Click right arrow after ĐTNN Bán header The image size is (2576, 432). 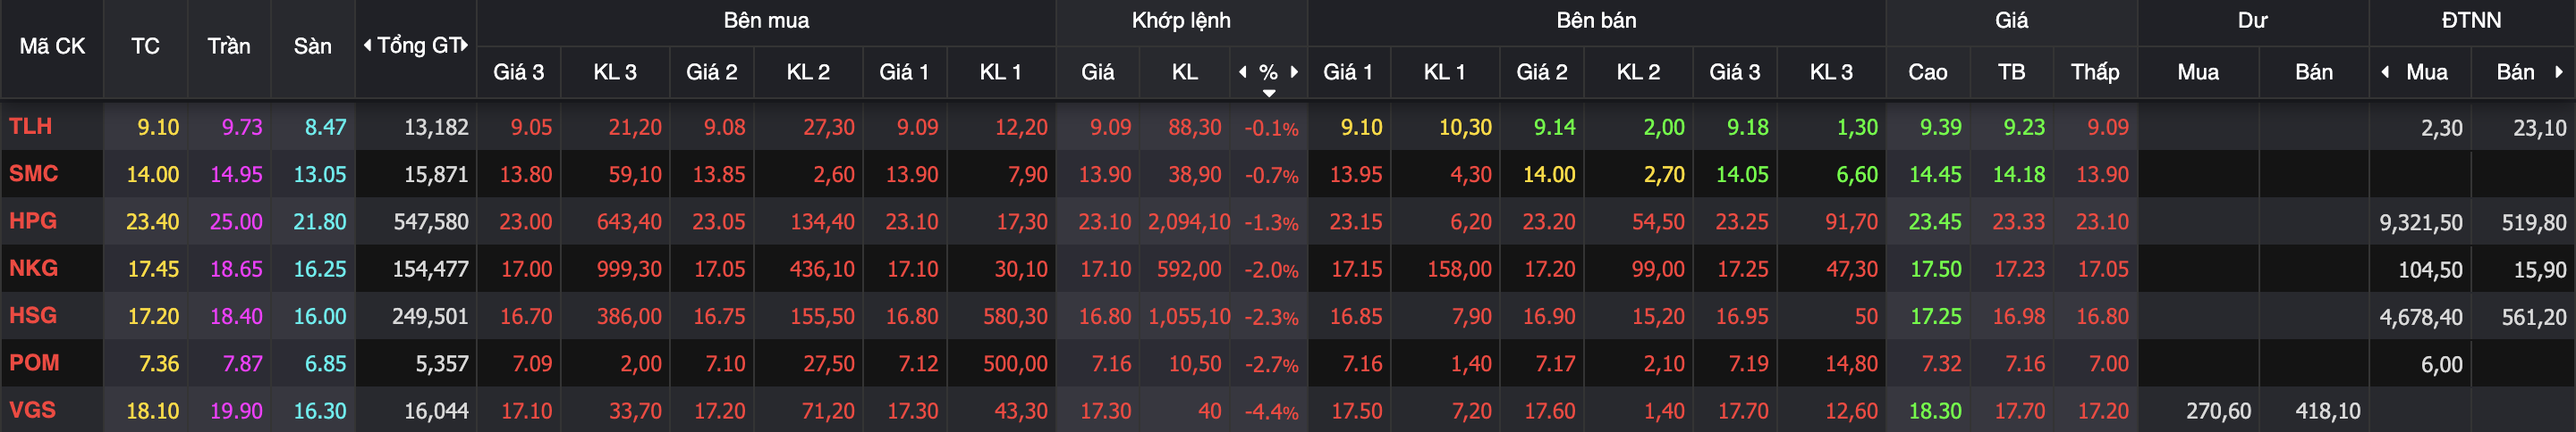click(x=2559, y=71)
